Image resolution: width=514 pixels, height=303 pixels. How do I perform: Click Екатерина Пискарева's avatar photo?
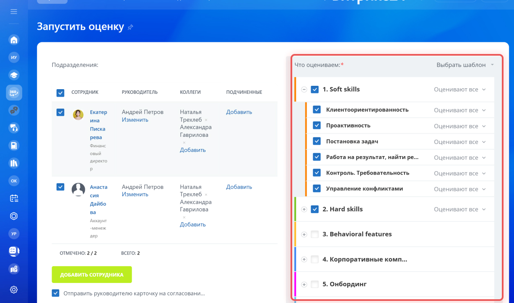coord(78,115)
